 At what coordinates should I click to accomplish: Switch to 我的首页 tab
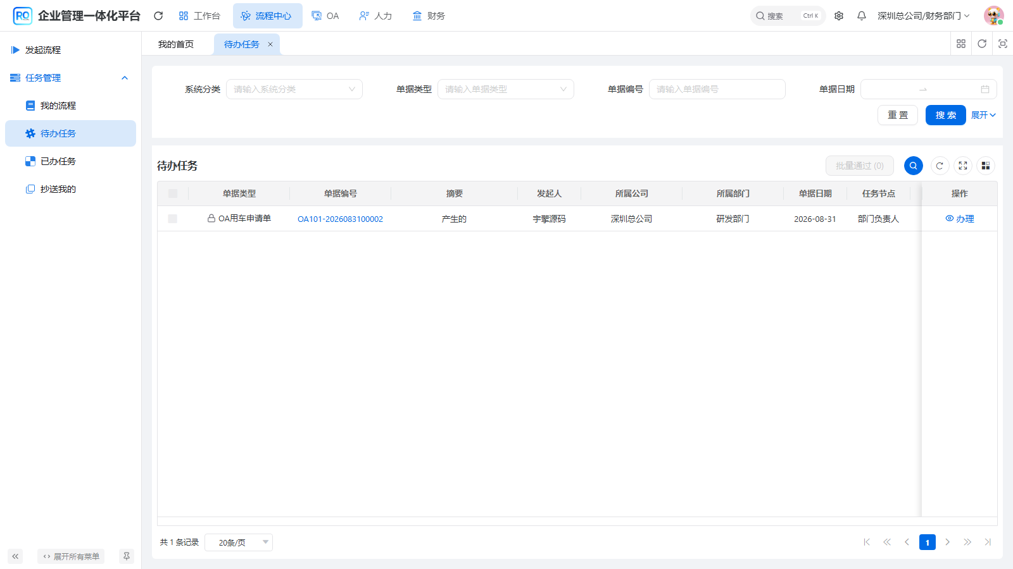(x=176, y=44)
